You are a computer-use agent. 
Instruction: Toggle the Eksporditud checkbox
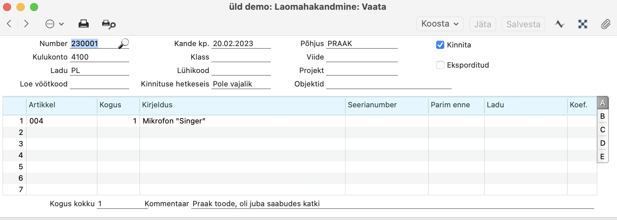(x=440, y=65)
